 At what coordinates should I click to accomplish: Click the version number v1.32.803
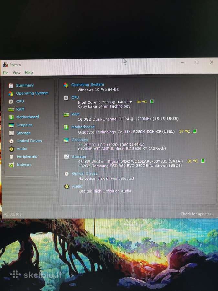(13, 214)
